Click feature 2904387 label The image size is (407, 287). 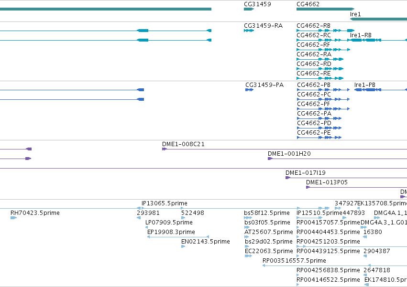pos(377,252)
